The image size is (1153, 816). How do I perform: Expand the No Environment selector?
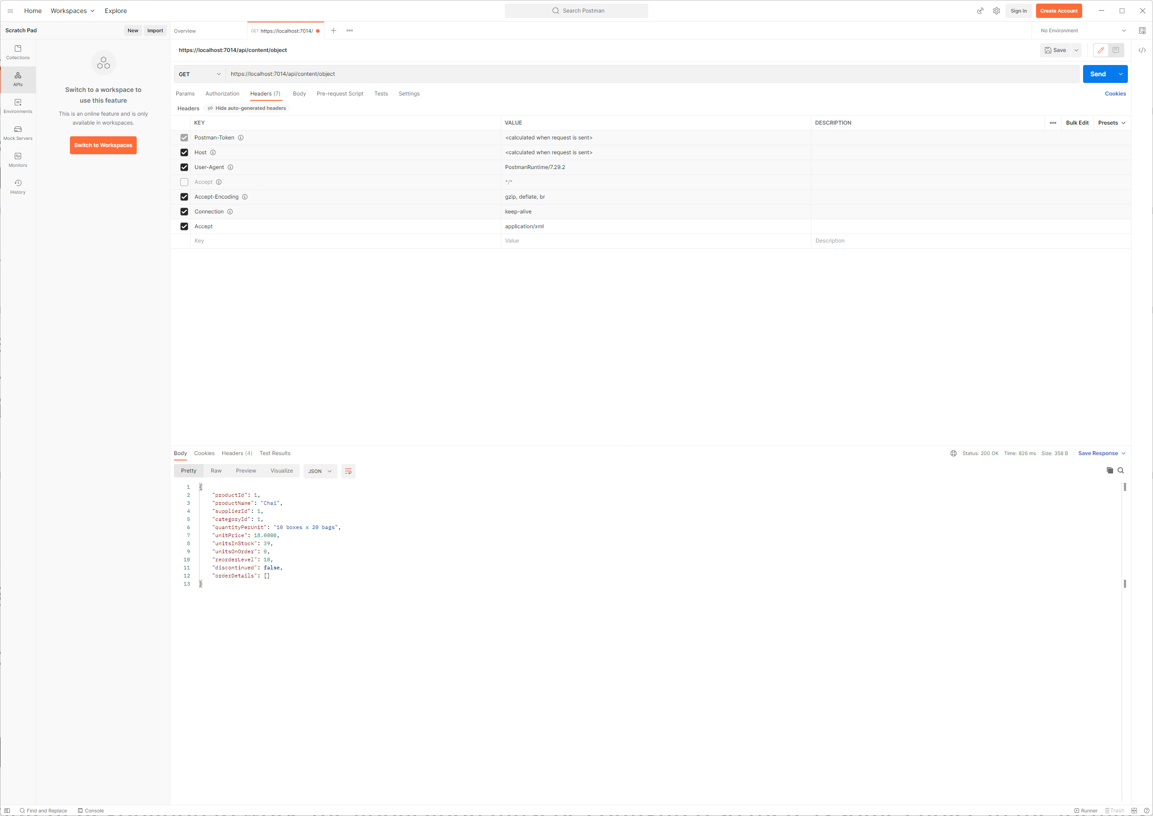tap(1083, 30)
